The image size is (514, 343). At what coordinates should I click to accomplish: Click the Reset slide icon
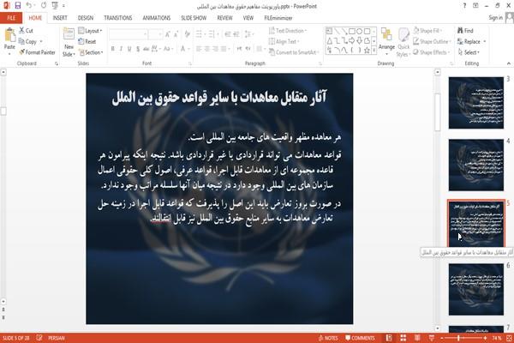[81, 41]
